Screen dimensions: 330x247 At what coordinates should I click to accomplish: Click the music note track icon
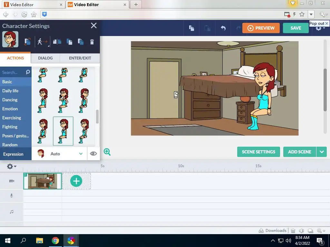coord(12,212)
